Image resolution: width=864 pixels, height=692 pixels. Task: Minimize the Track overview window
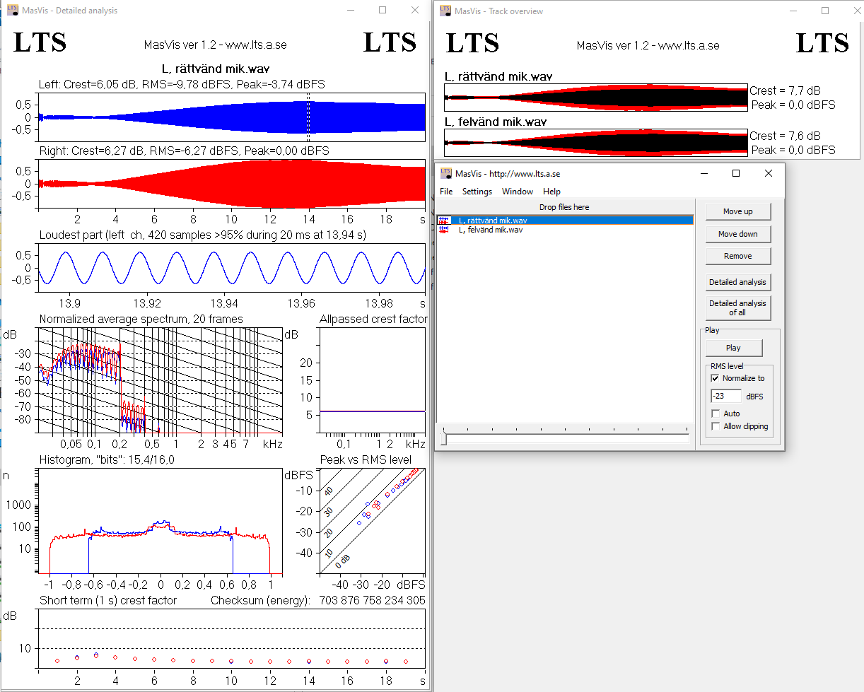click(793, 11)
